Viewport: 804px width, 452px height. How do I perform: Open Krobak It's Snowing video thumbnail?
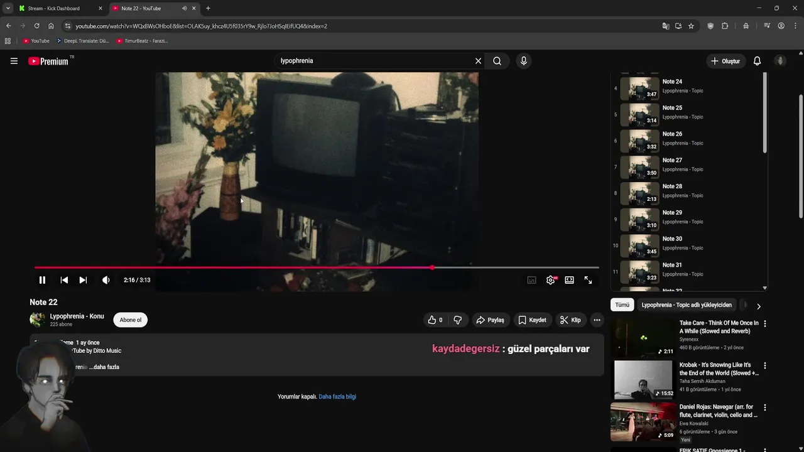click(x=643, y=379)
